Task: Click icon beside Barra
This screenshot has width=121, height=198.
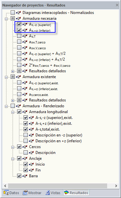Action: 25,176
